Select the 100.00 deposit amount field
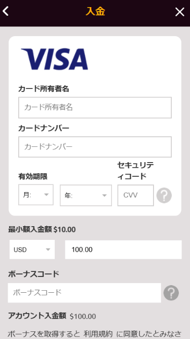The image size is (190, 339). pyautogui.click(x=124, y=250)
